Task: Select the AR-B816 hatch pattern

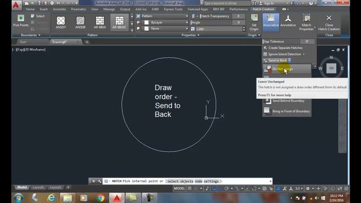Action: tap(100, 23)
